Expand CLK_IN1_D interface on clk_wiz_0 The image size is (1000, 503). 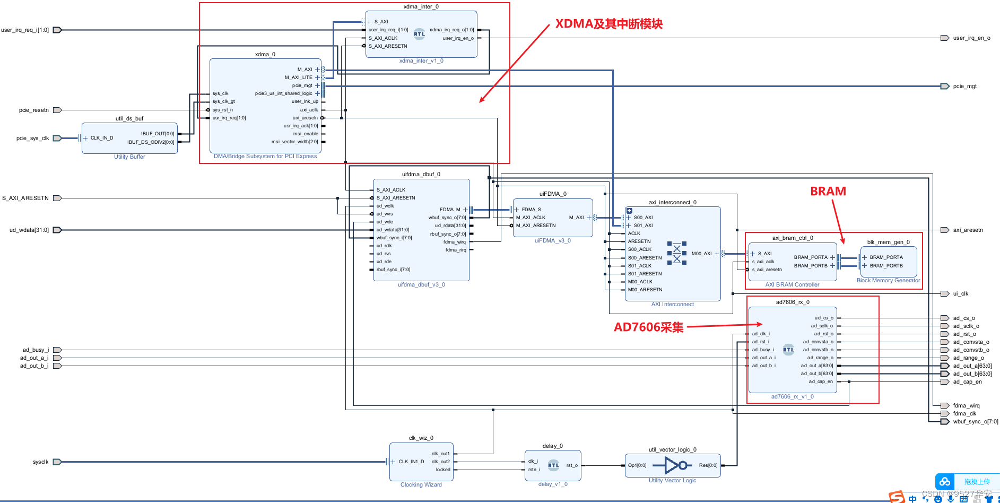[x=393, y=462]
